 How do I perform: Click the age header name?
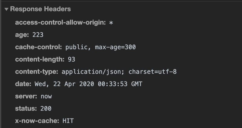(22, 35)
